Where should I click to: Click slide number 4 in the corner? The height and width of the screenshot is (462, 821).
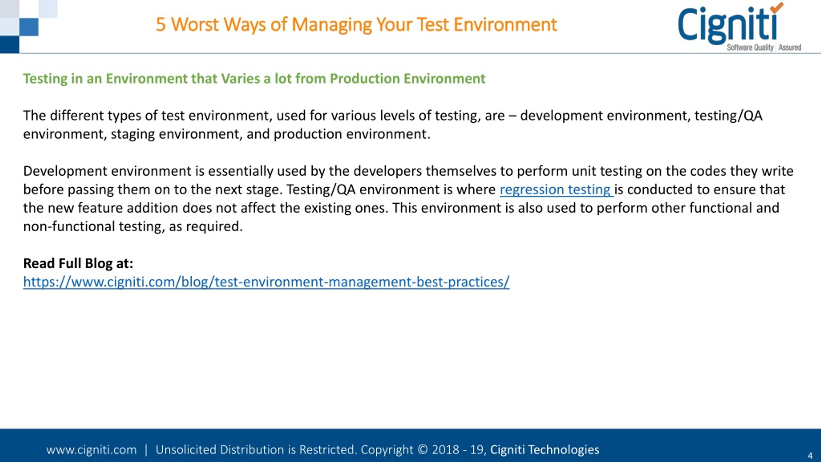pos(810,455)
